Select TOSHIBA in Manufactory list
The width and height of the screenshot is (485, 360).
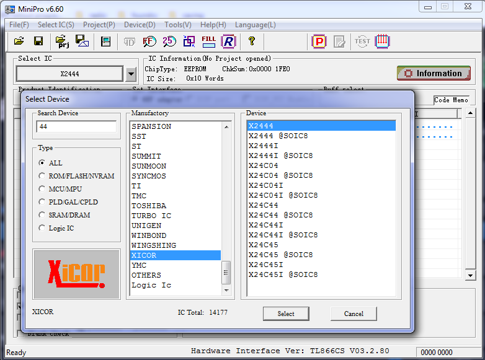point(176,206)
